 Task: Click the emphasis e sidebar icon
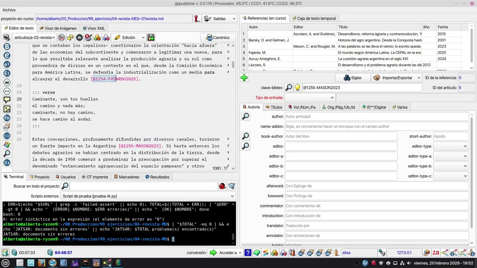click(x=7, y=55)
